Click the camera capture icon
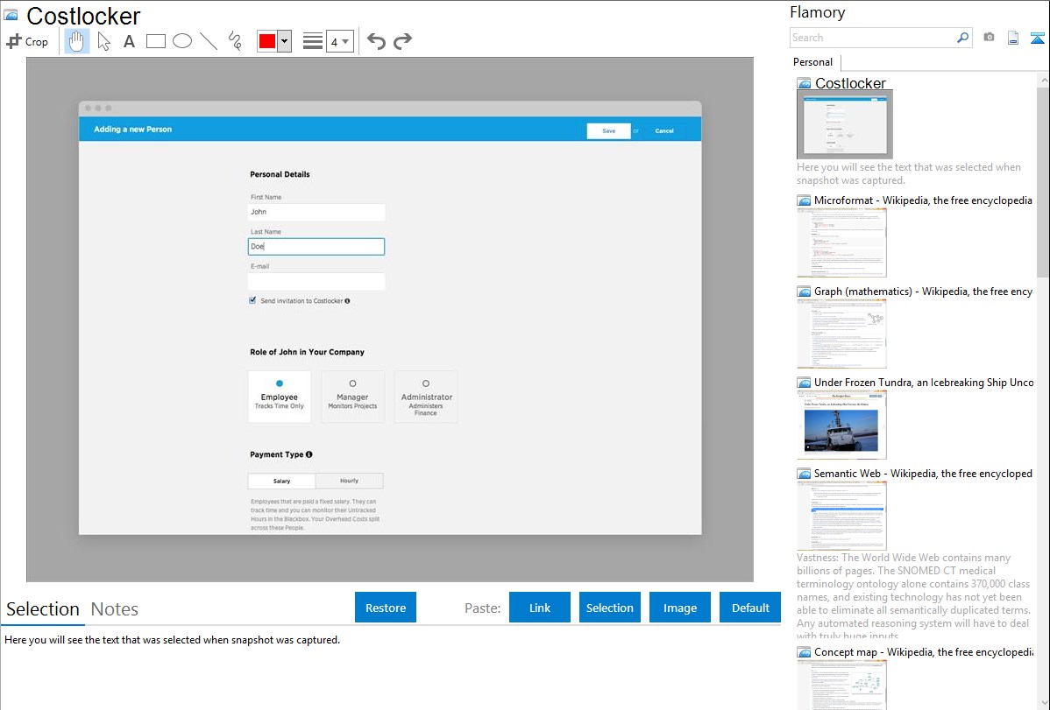The image size is (1050, 710). pyautogui.click(x=989, y=38)
